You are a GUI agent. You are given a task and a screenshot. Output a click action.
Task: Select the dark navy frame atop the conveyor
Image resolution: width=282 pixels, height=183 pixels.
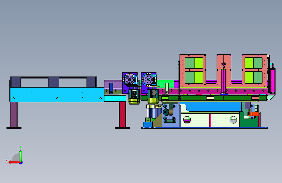pyautogui.click(x=54, y=82)
